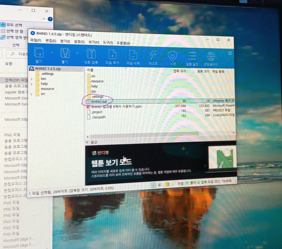Expand the src folder in the tree
Screen dimensions: 282x249
pos(31,94)
